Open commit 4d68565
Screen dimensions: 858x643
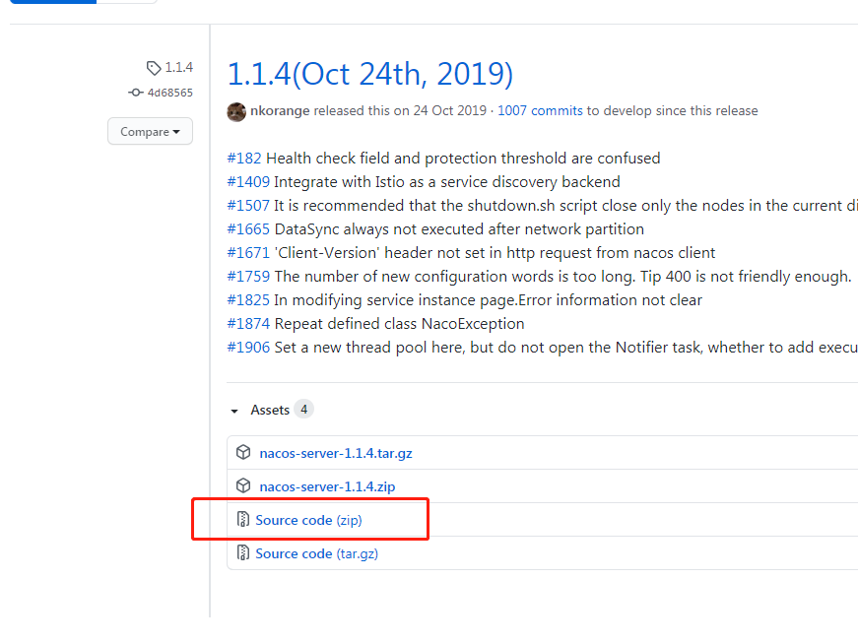coord(170,93)
